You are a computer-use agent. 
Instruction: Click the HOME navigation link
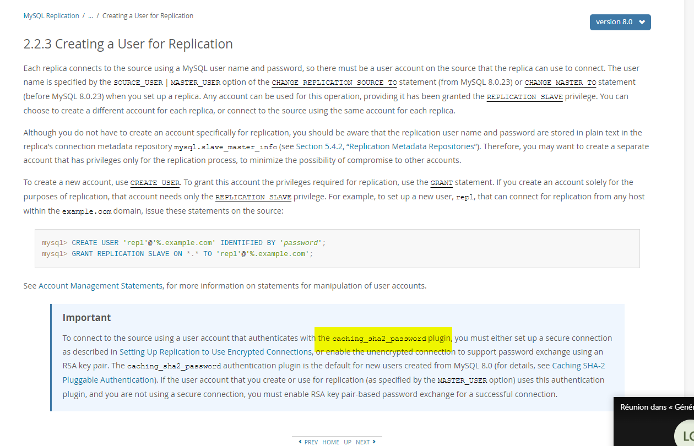click(331, 442)
